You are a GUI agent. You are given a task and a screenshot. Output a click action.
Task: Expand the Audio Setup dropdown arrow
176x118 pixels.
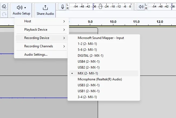tap(25, 8)
